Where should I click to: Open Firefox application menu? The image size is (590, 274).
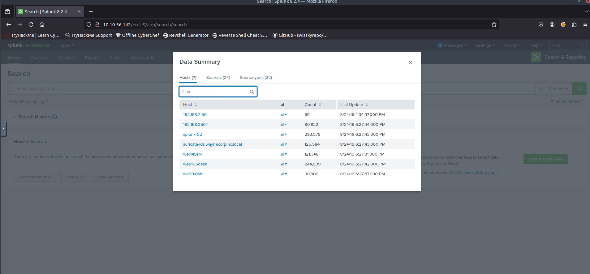pos(585,24)
